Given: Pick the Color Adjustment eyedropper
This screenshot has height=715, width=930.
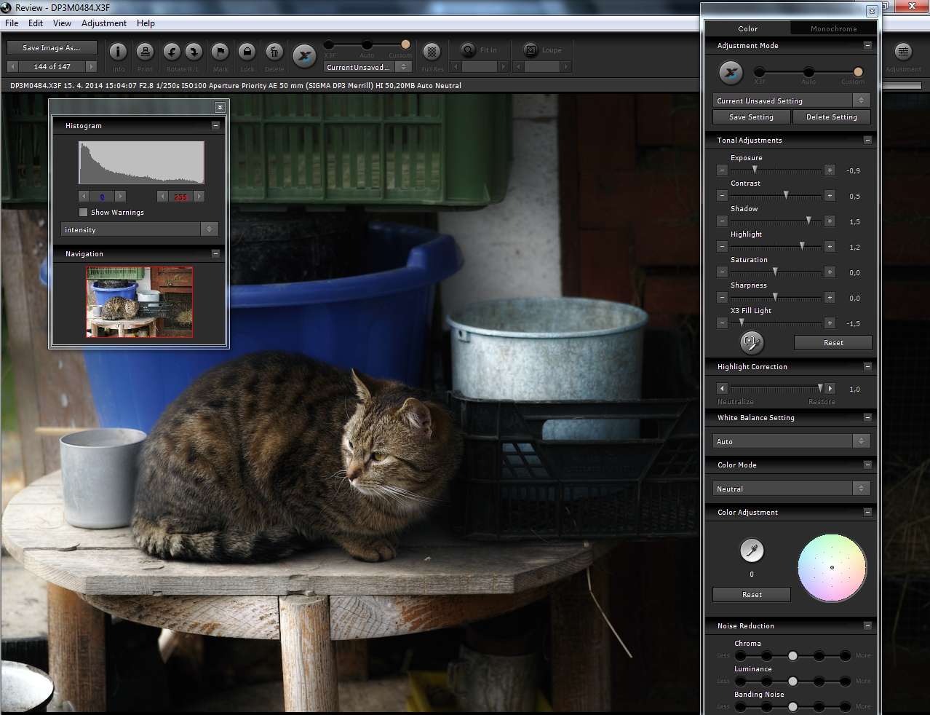Looking at the screenshot, I should pyautogui.click(x=752, y=551).
